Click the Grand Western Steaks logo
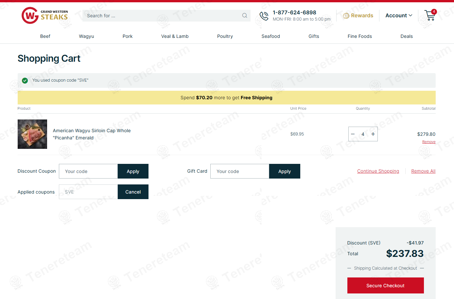 (45, 15)
